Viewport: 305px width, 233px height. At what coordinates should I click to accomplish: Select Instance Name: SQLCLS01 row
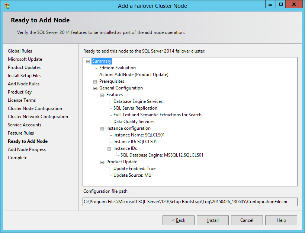(139, 135)
